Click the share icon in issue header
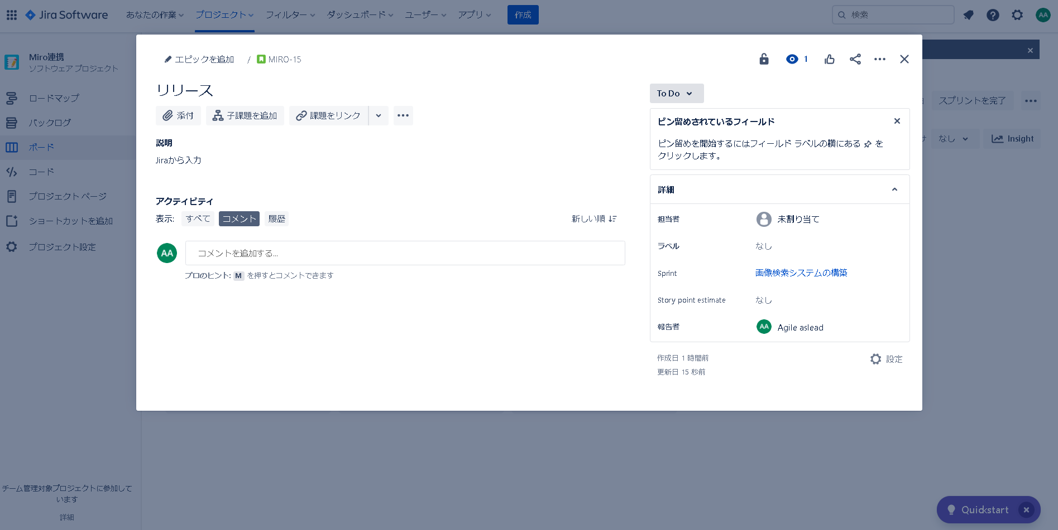Viewport: 1058px width, 530px height. [855, 59]
